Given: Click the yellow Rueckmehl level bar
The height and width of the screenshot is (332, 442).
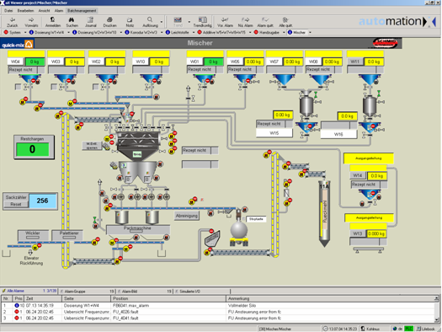Looking at the screenshot, I should [x=321, y=218].
